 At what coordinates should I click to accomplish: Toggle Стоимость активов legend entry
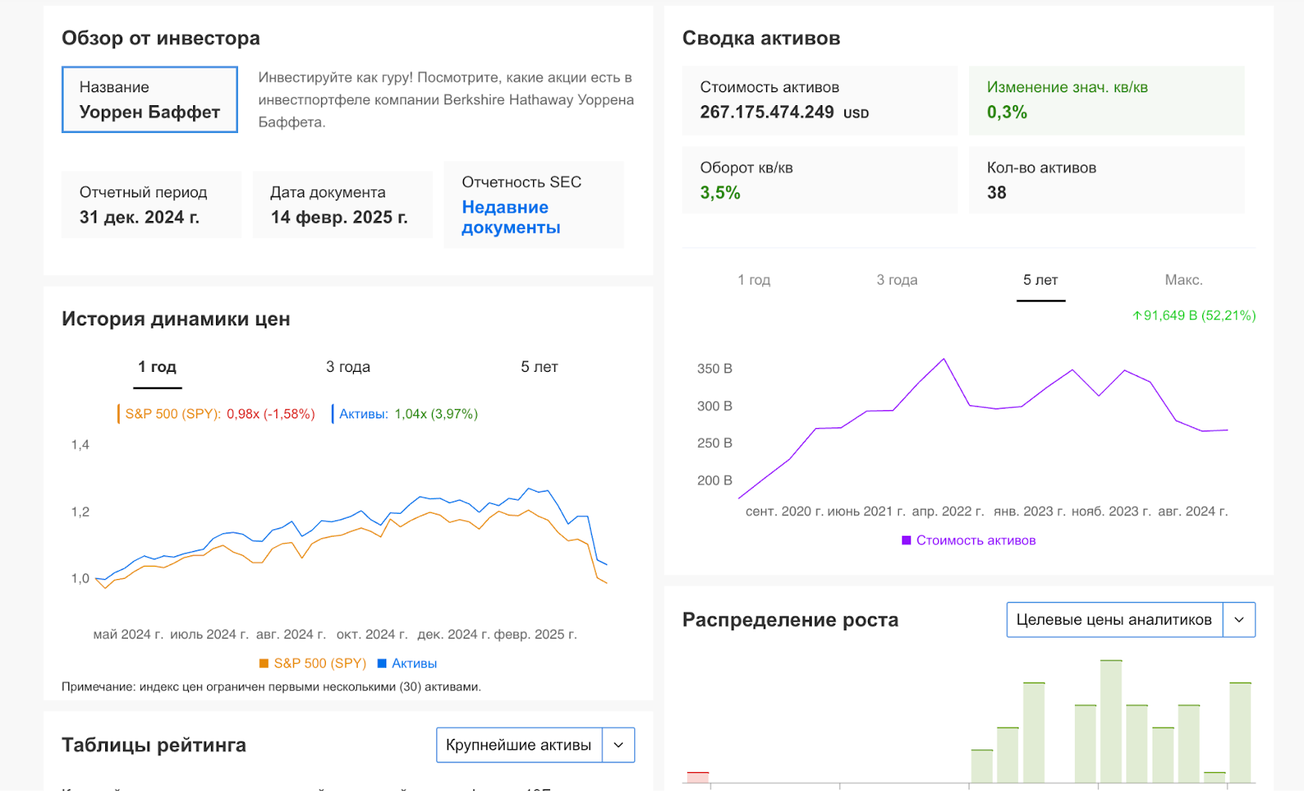pyautogui.click(x=968, y=541)
